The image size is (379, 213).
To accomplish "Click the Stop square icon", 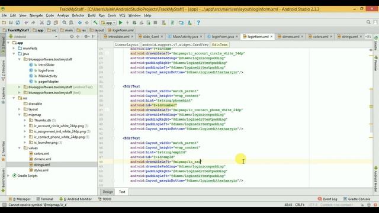I will [155, 22].
